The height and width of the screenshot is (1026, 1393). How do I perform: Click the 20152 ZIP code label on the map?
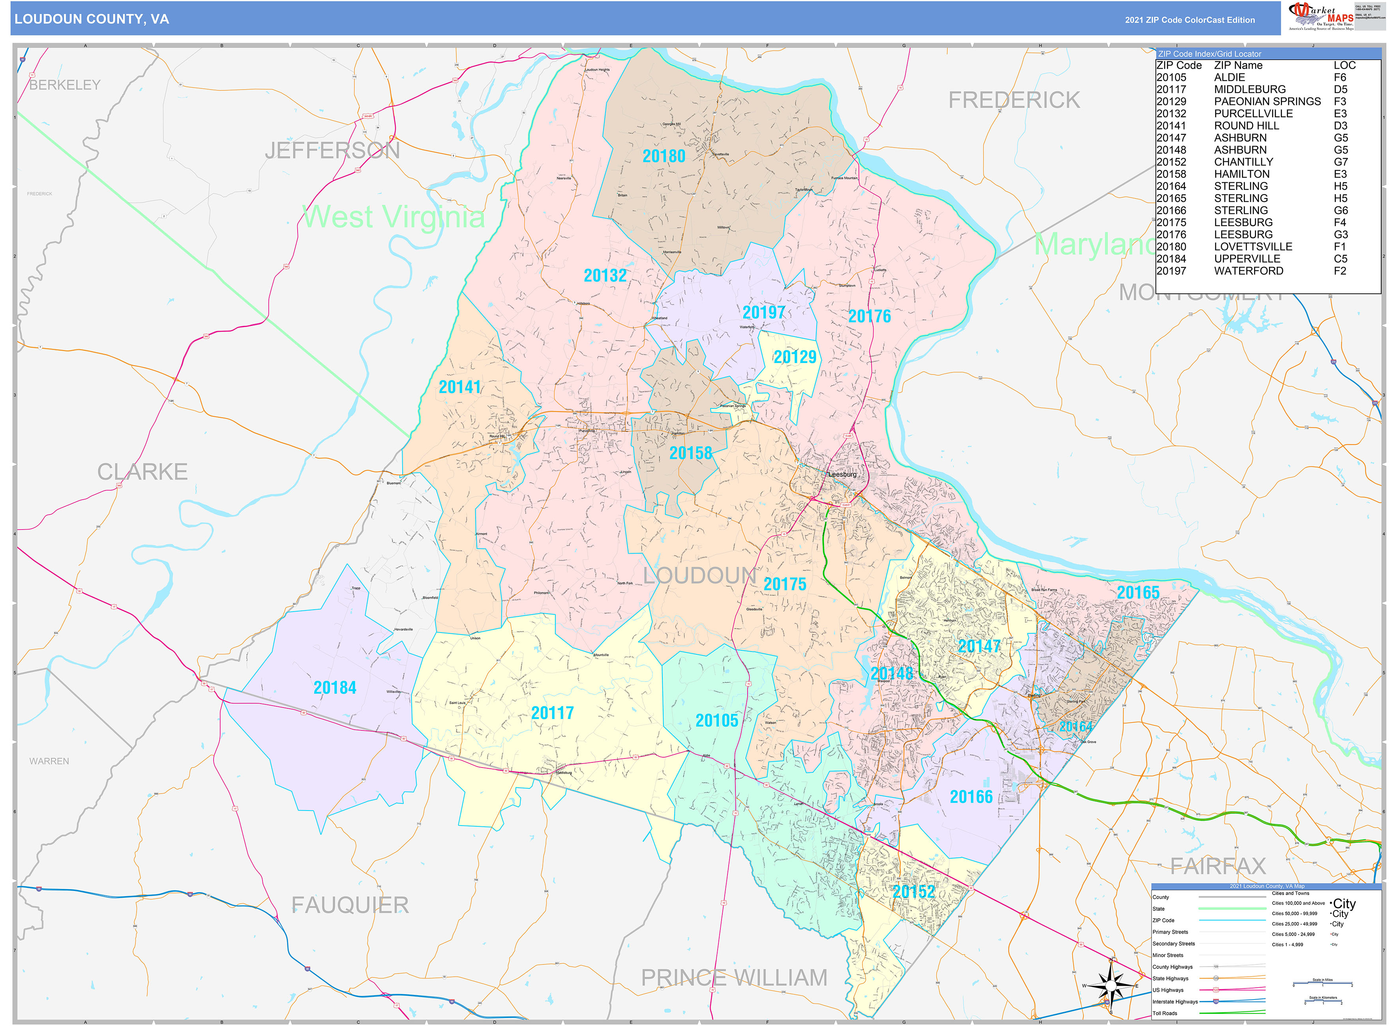913,892
